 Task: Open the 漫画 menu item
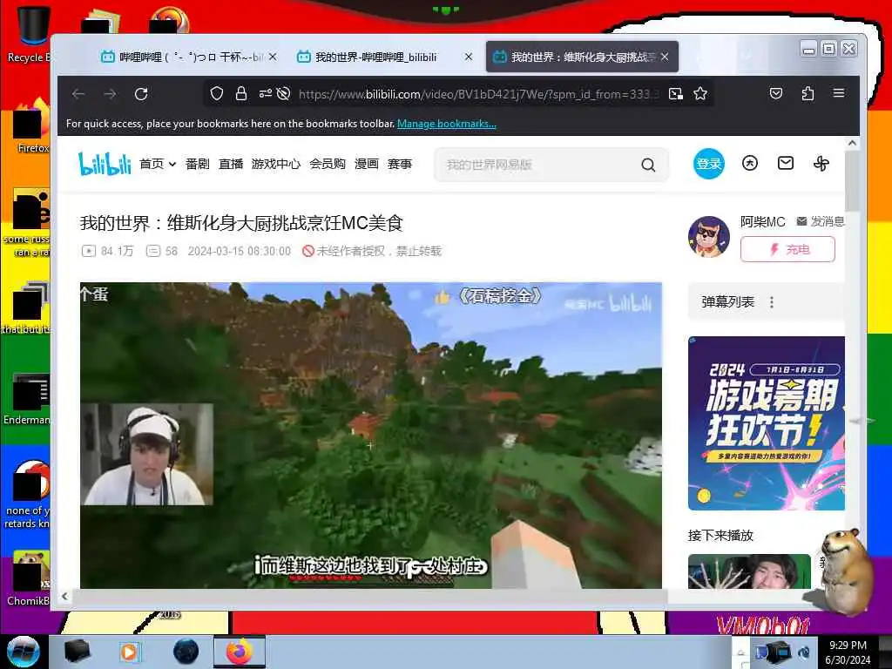(x=367, y=164)
